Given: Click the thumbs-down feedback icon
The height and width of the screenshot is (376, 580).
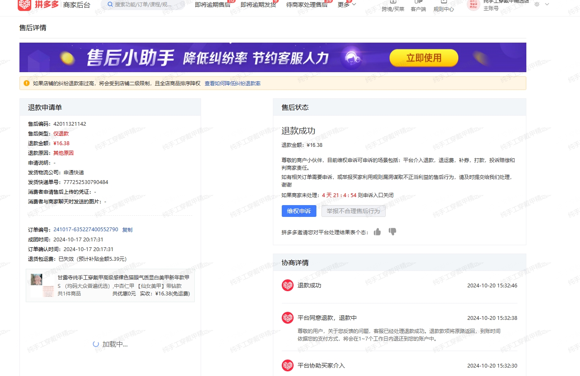Looking at the screenshot, I should click(x=392, y=232).
